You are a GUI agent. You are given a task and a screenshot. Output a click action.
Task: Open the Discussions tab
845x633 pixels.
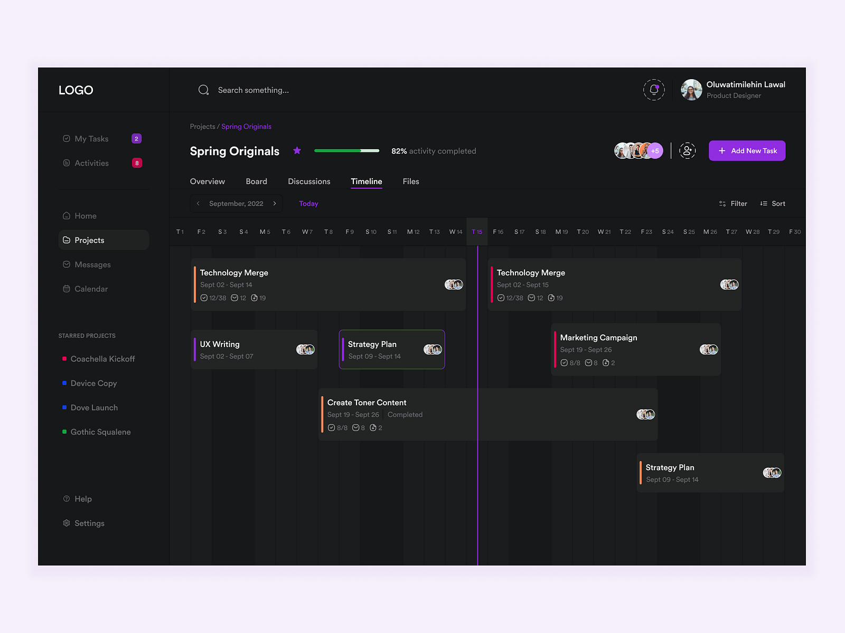pos(309,181)
